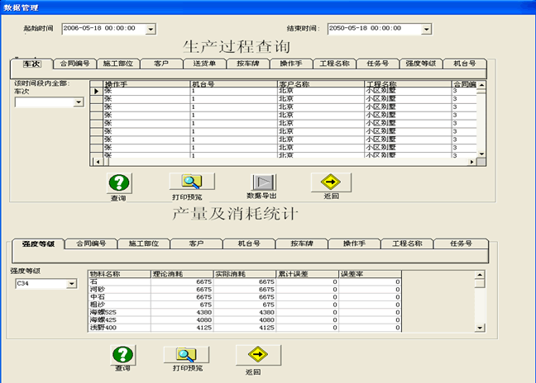Open upper 工程名称 tab
The image size is (536, 383).
334,64
